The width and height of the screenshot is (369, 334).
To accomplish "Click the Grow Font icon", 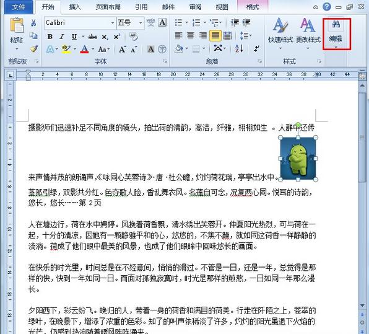I will coord(122,50).
